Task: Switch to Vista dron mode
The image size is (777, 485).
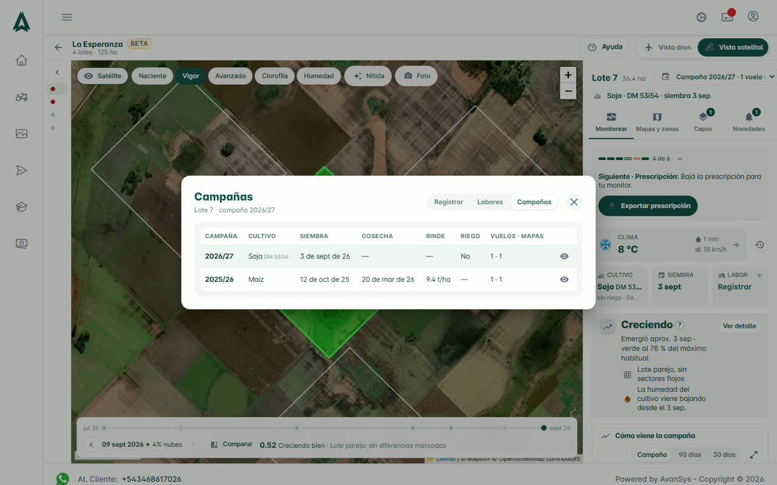Action: 667,47
